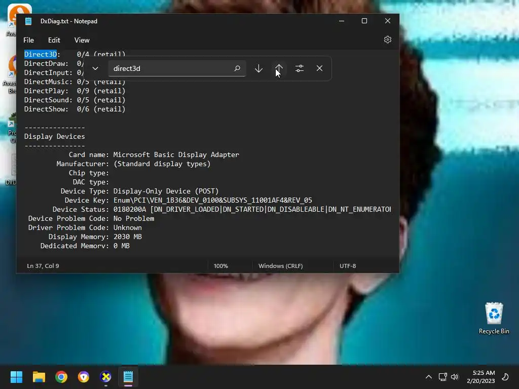Click the Notepad document icon in title bar

28,21
